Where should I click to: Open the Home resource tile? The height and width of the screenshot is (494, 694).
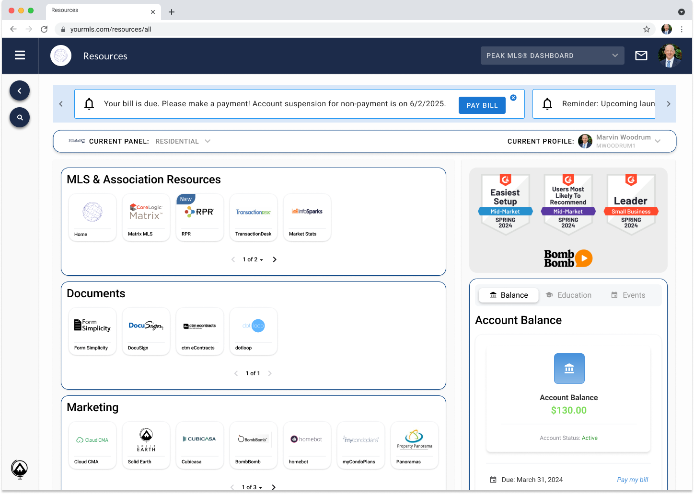click(x=93, y=217)
